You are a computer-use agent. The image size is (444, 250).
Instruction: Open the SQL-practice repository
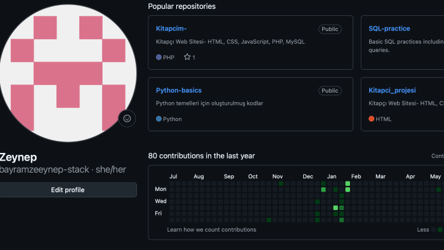pos(389,29)
